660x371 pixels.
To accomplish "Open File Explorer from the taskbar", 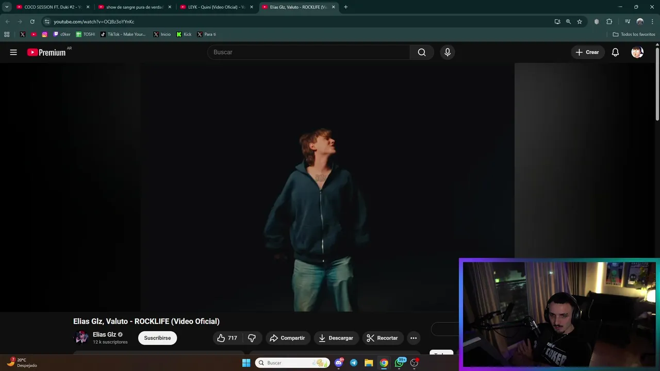I will point(369,363).
